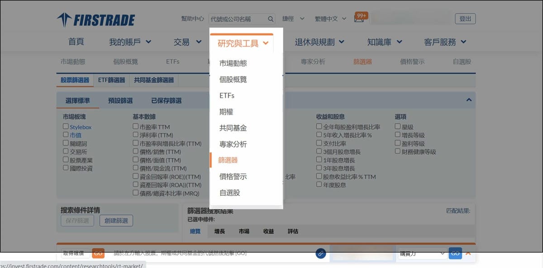
Task: Expand 交易 navigation menu
Action: [x=187, y=42]
